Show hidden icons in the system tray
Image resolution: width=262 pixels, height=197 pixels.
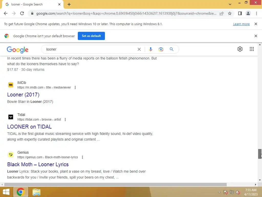(219, 192)
